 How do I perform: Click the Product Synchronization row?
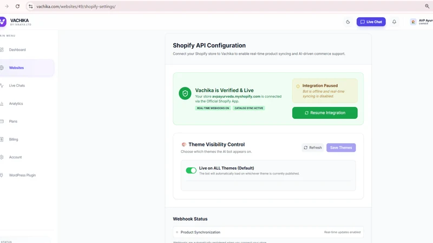[268, 232]
